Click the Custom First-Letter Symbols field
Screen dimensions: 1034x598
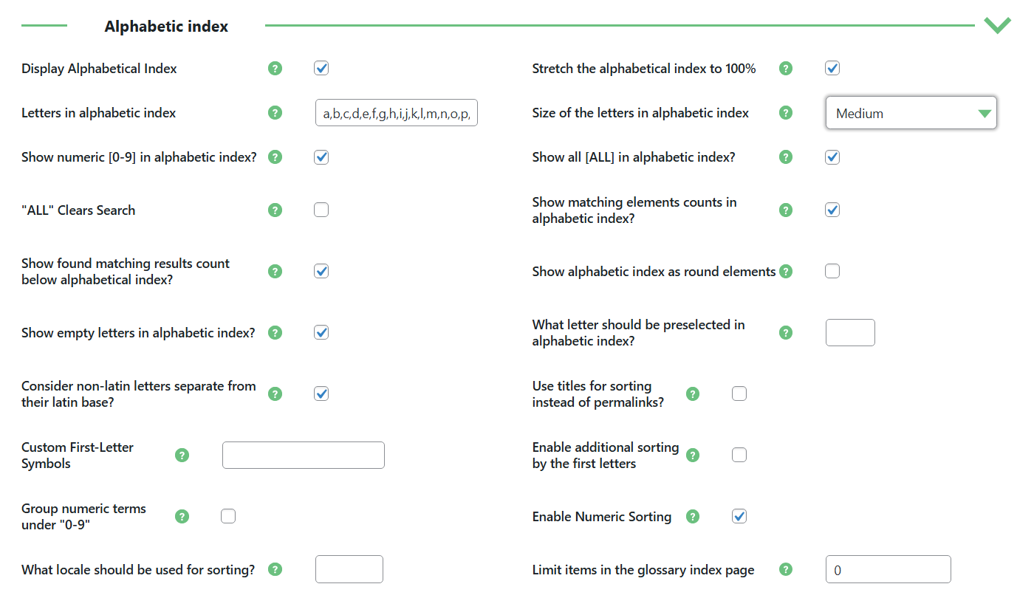[303, 455]
